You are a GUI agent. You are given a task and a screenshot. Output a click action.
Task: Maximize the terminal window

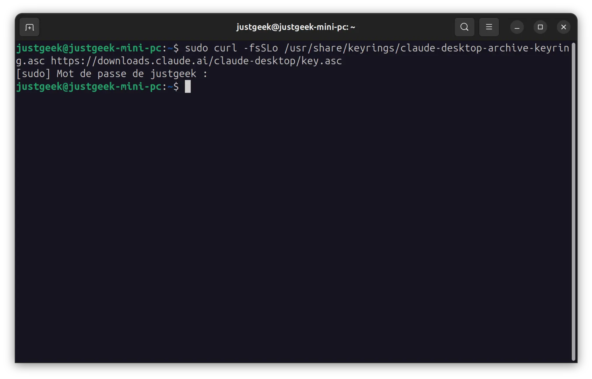pyautogui.click(x=540, y=27)
